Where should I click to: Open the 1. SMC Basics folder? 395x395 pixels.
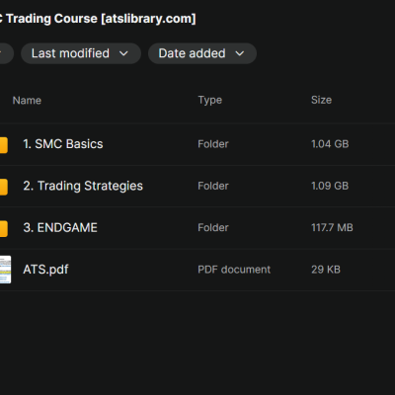[63, 144]
